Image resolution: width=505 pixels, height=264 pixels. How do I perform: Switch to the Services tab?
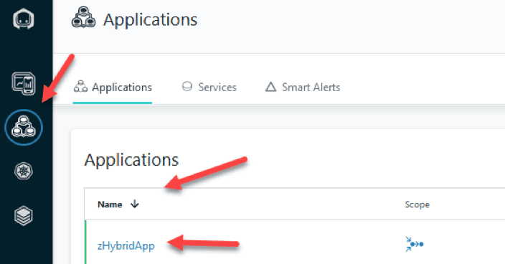(x=209, y=88)
